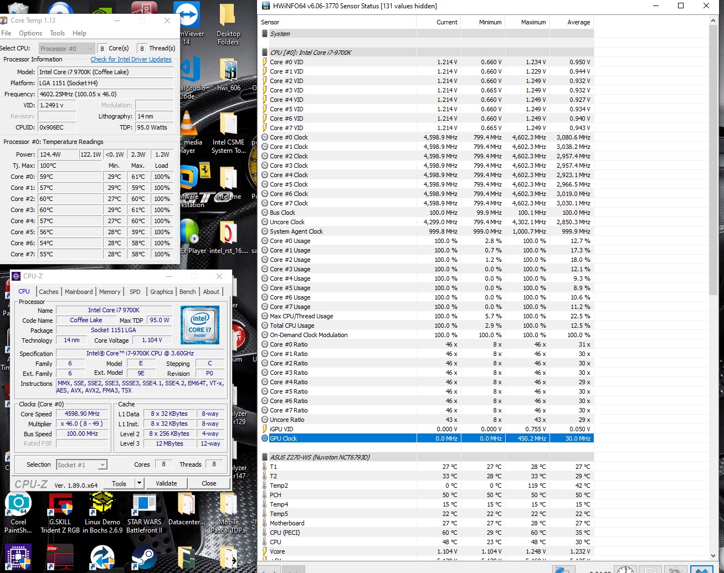Launch Steam from the desktop
Screen dimensions: 724x573
pyautogui.click(x=144, y=557)
